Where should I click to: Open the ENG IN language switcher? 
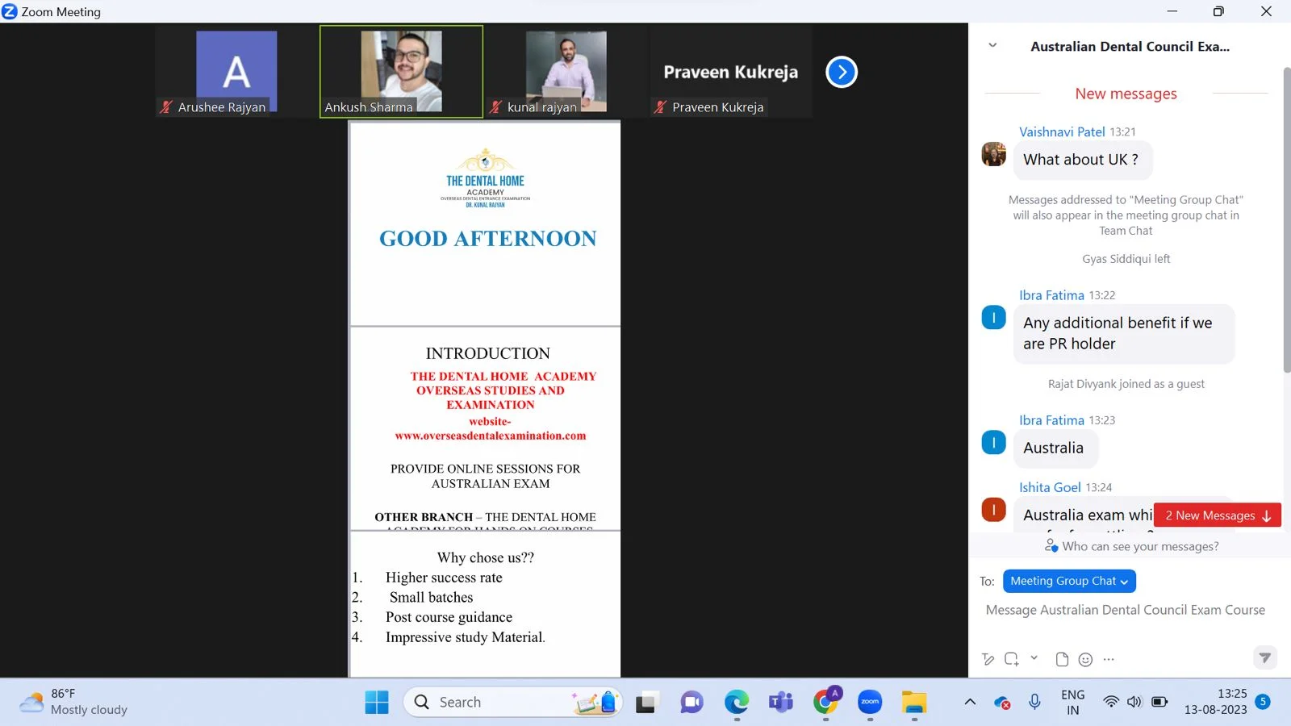coord(1072,703)
